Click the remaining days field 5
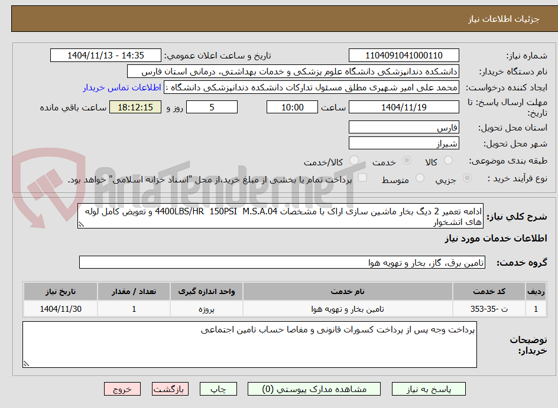Image resolution: width=558 pixels, height=408 pixels. [x=212, y=107]
